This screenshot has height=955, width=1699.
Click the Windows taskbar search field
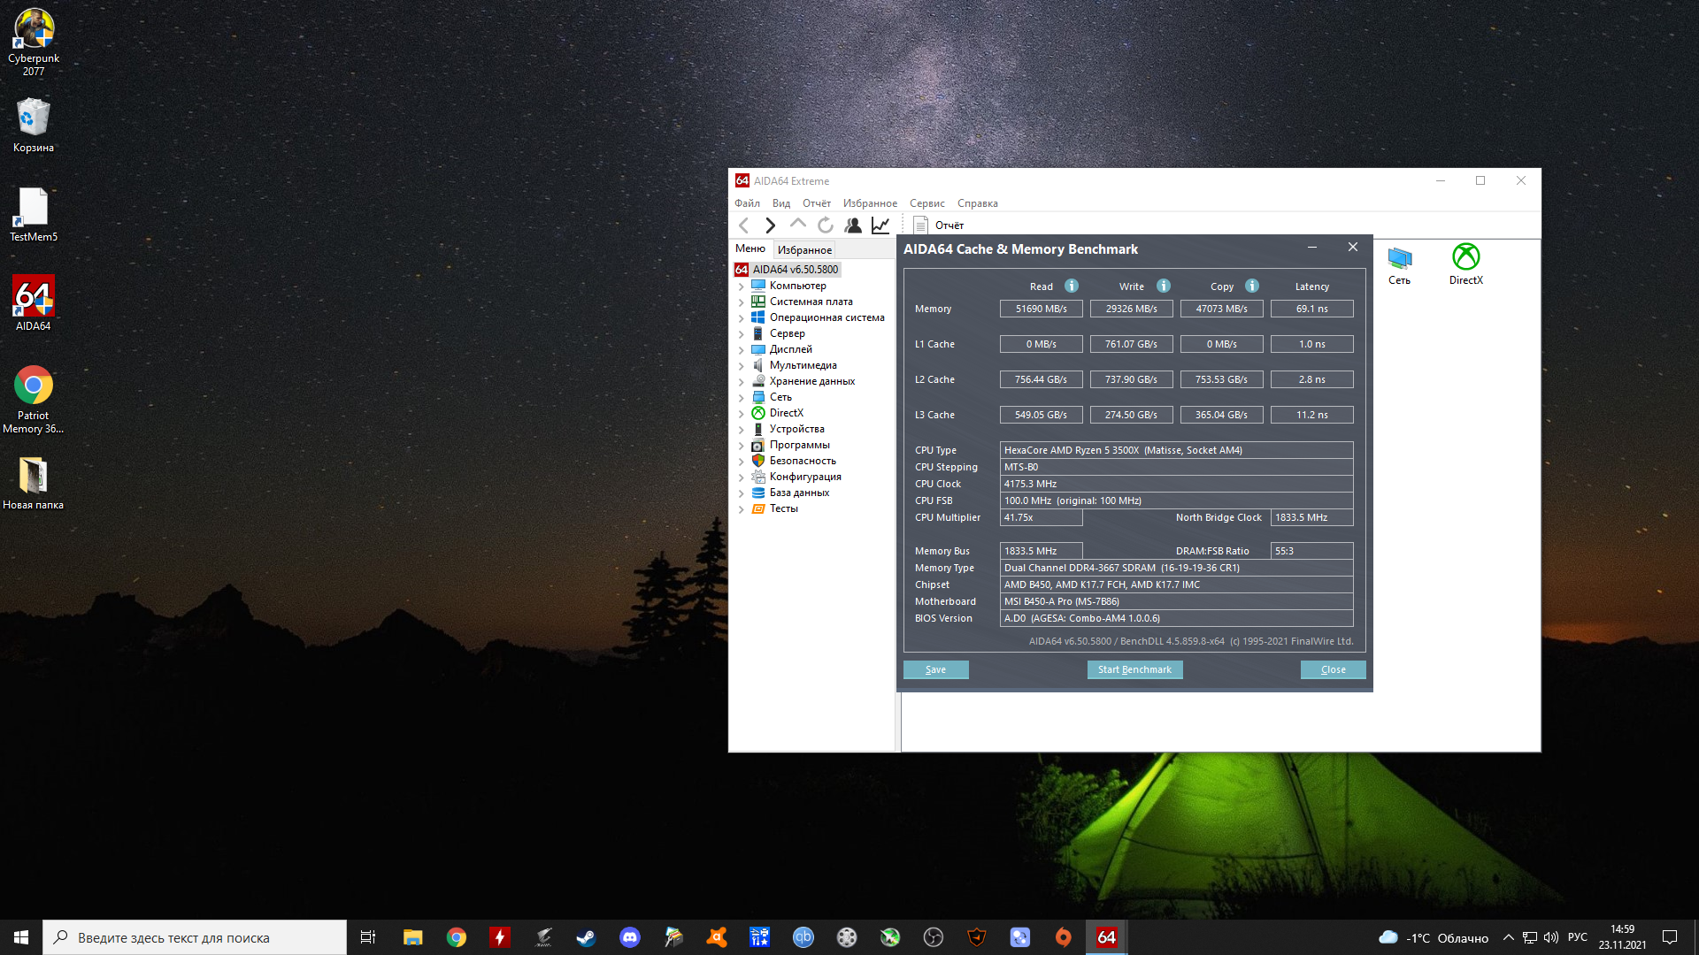(x=195, y=937)
